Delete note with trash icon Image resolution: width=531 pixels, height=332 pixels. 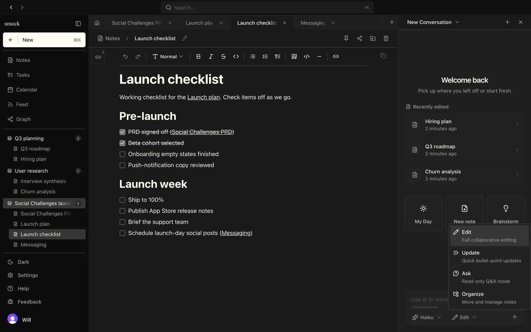coord(386,38)
